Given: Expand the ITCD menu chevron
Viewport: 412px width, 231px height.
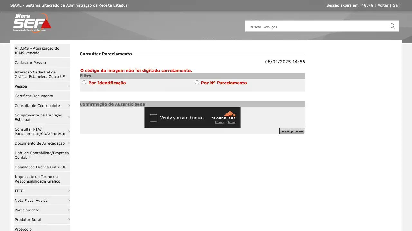Looking at the screenshot, I should [69, 191].
